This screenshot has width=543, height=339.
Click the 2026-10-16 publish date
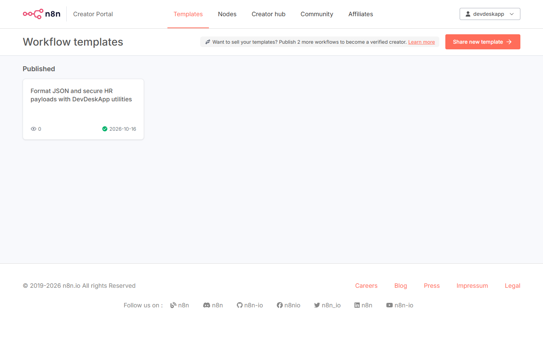click(123, 129)
